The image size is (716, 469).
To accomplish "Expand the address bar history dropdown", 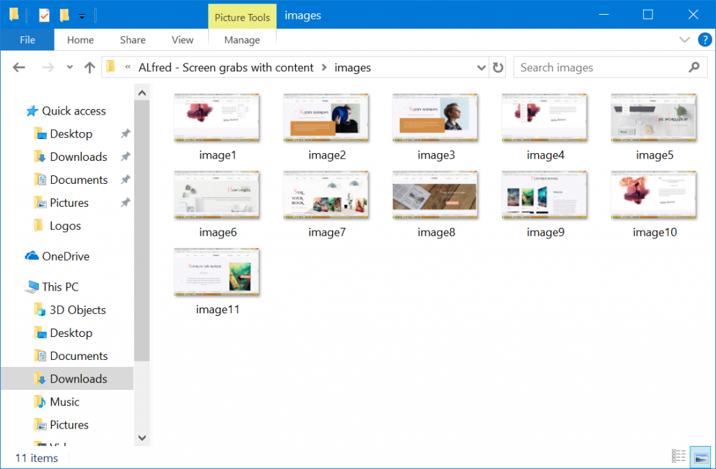I will click(x=480, y=66).
